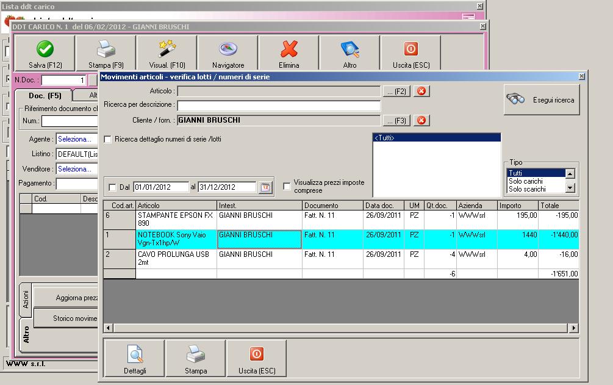
Task: Click the total -1'651,00 cell
Action: [x=558, y=274]
